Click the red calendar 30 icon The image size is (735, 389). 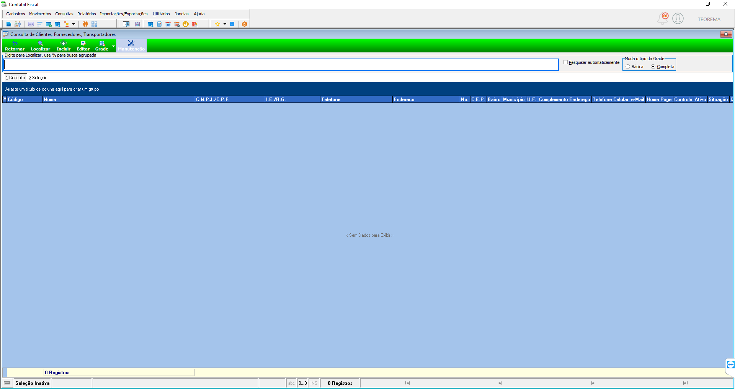[168, 24]
